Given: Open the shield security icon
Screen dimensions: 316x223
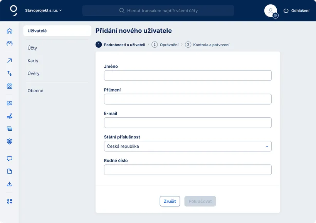Looking at the screenshot, I should 10,141.
